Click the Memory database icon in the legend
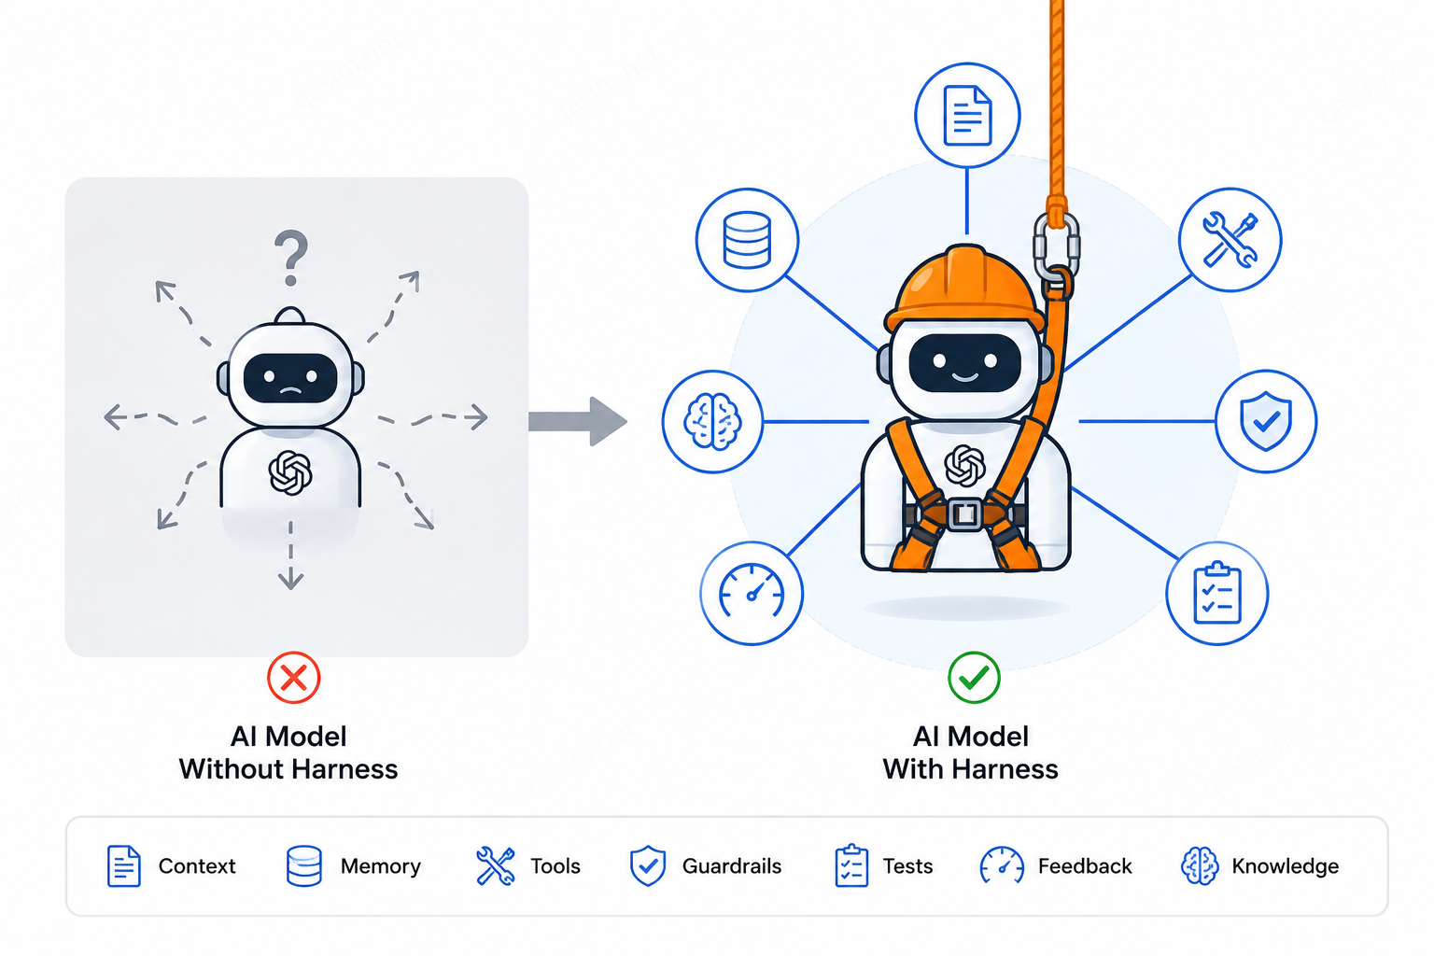Image resolution: width=1434 pixels, height=956 pixels. click(304, 866)
